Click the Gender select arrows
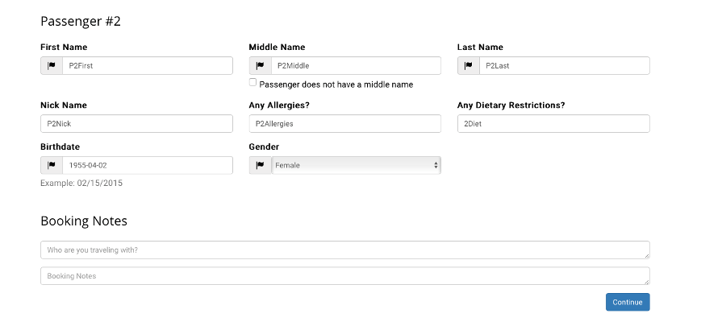Image resolution: width=722 pixels, height=322 pixels. 436,166
